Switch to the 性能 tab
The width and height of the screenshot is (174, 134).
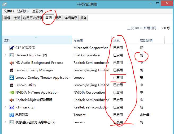[x=17, y=18]
